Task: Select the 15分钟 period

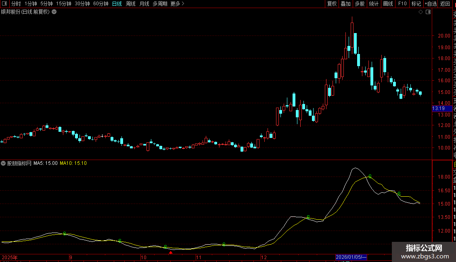Action: [x=64, y=4]
